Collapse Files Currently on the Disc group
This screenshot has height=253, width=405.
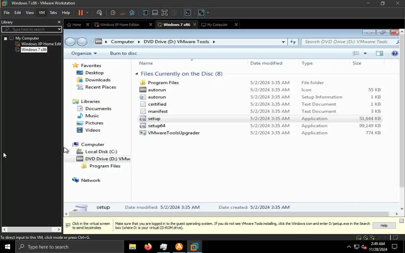click(x=137, y=74)
